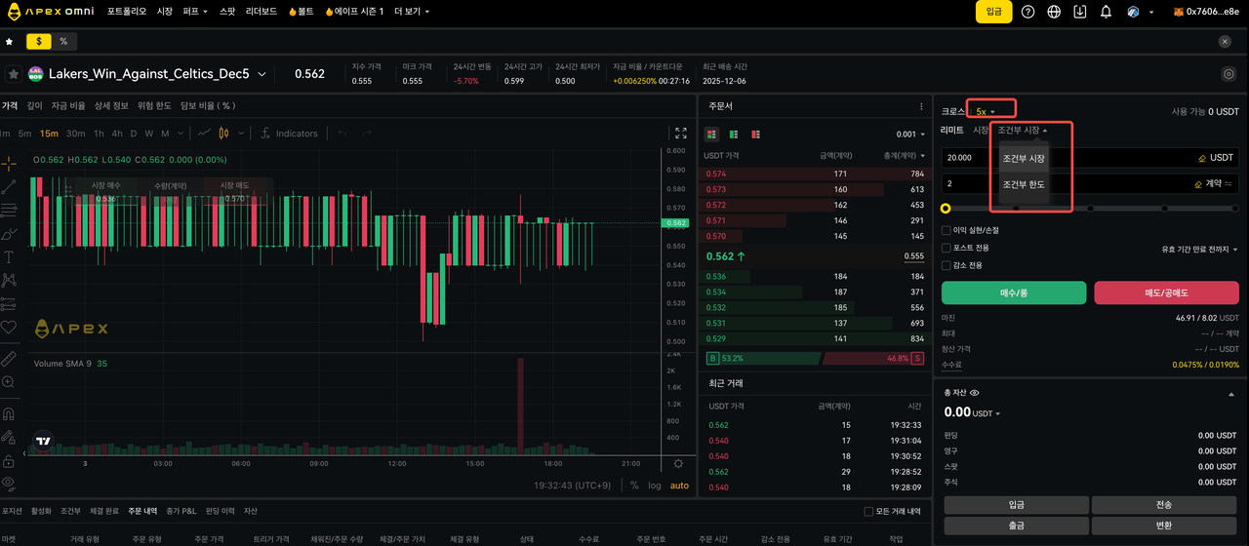
Task: Click the order size slider handle
Action: [x=946, y=208]
